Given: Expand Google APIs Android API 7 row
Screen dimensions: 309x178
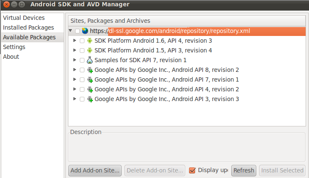Looking at the screenshot, I should point(74,79).
